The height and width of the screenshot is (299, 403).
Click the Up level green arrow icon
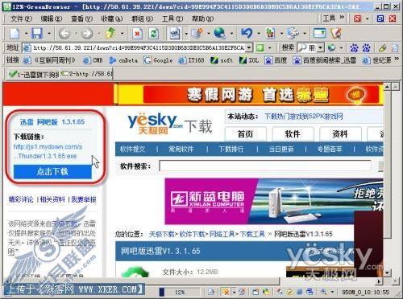[x=110, y=33]
